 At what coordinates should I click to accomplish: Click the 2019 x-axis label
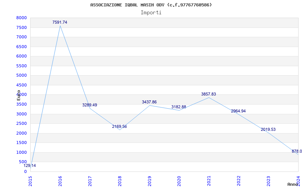(x=149, y=181)
